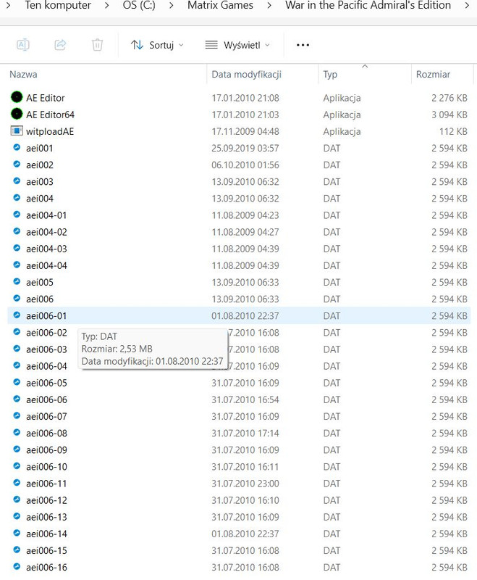Viewport: 477px width, 580px height.
Task: Select the aei006-05 file icon
Action: point(17,382)
